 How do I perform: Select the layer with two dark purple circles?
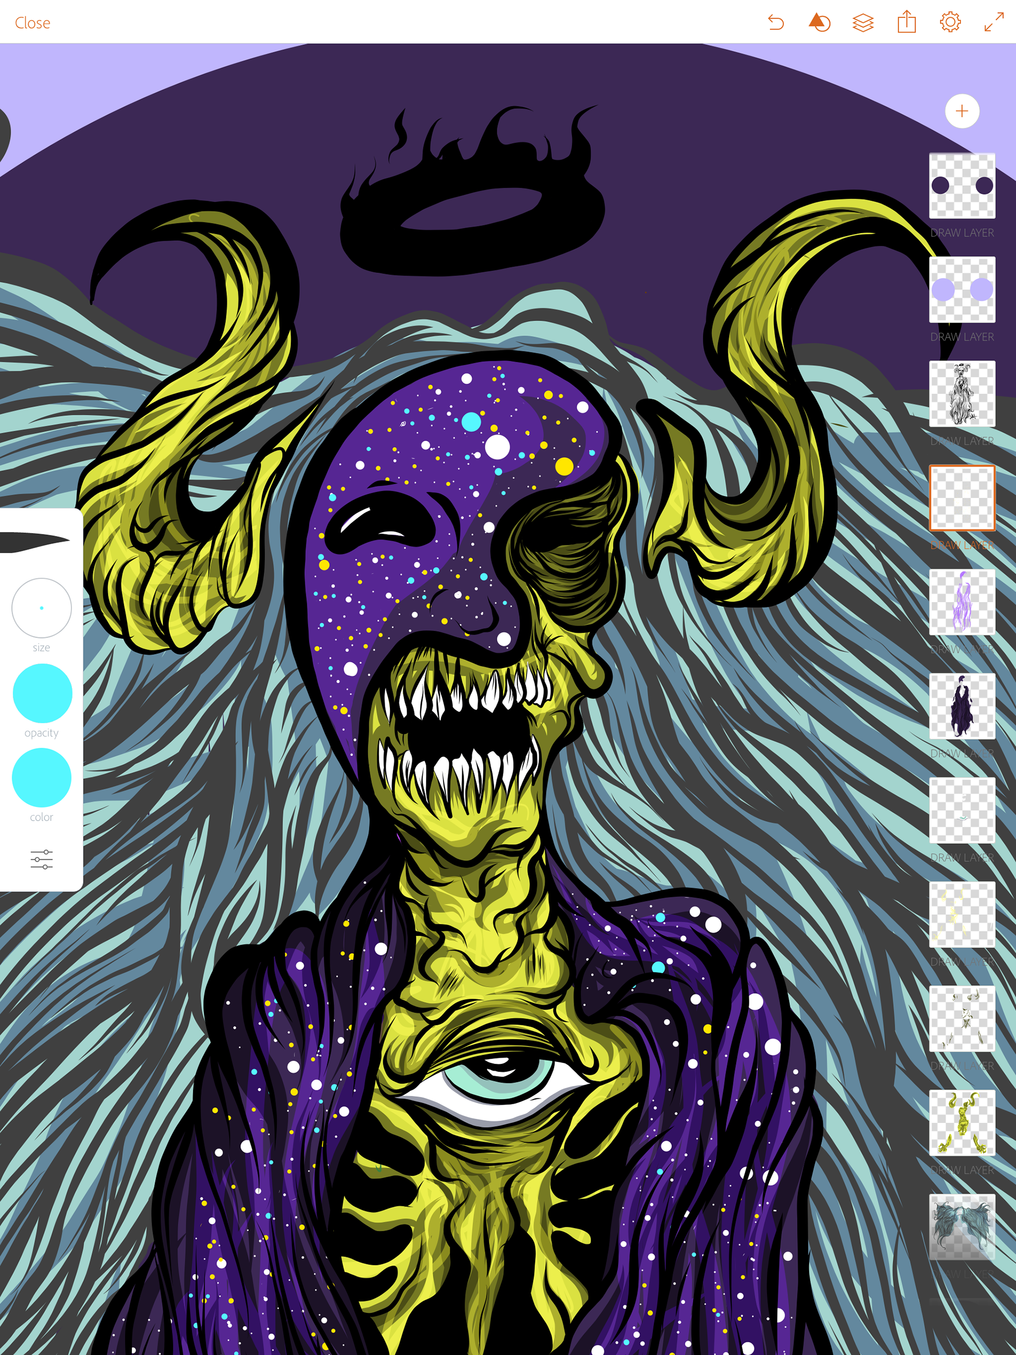pos(961,186)
